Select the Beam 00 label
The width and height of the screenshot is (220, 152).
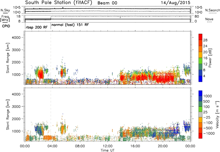pos(107,3)
